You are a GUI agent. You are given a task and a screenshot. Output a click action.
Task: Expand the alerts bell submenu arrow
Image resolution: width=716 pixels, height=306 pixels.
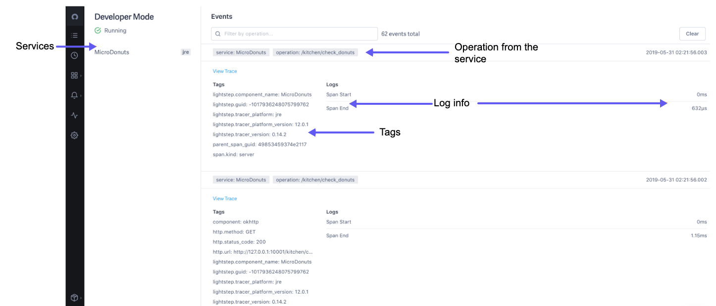81,95
